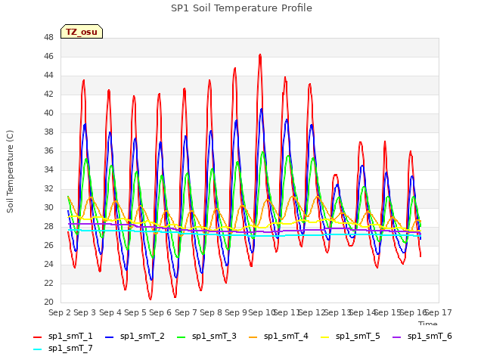
Task: Click the 46 y-axis tick label
Action: pos(48,57)
